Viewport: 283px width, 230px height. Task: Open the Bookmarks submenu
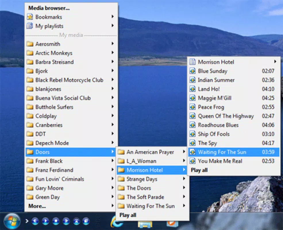click(x=71, y=17)
